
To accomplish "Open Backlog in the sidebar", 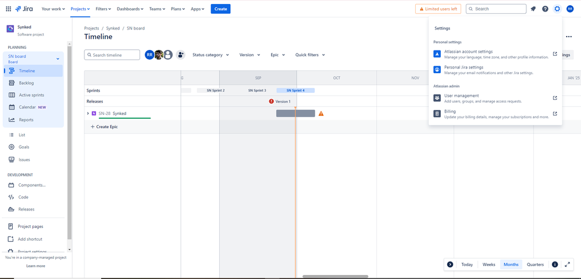I will pyautogui.click(x=33, y=83).
